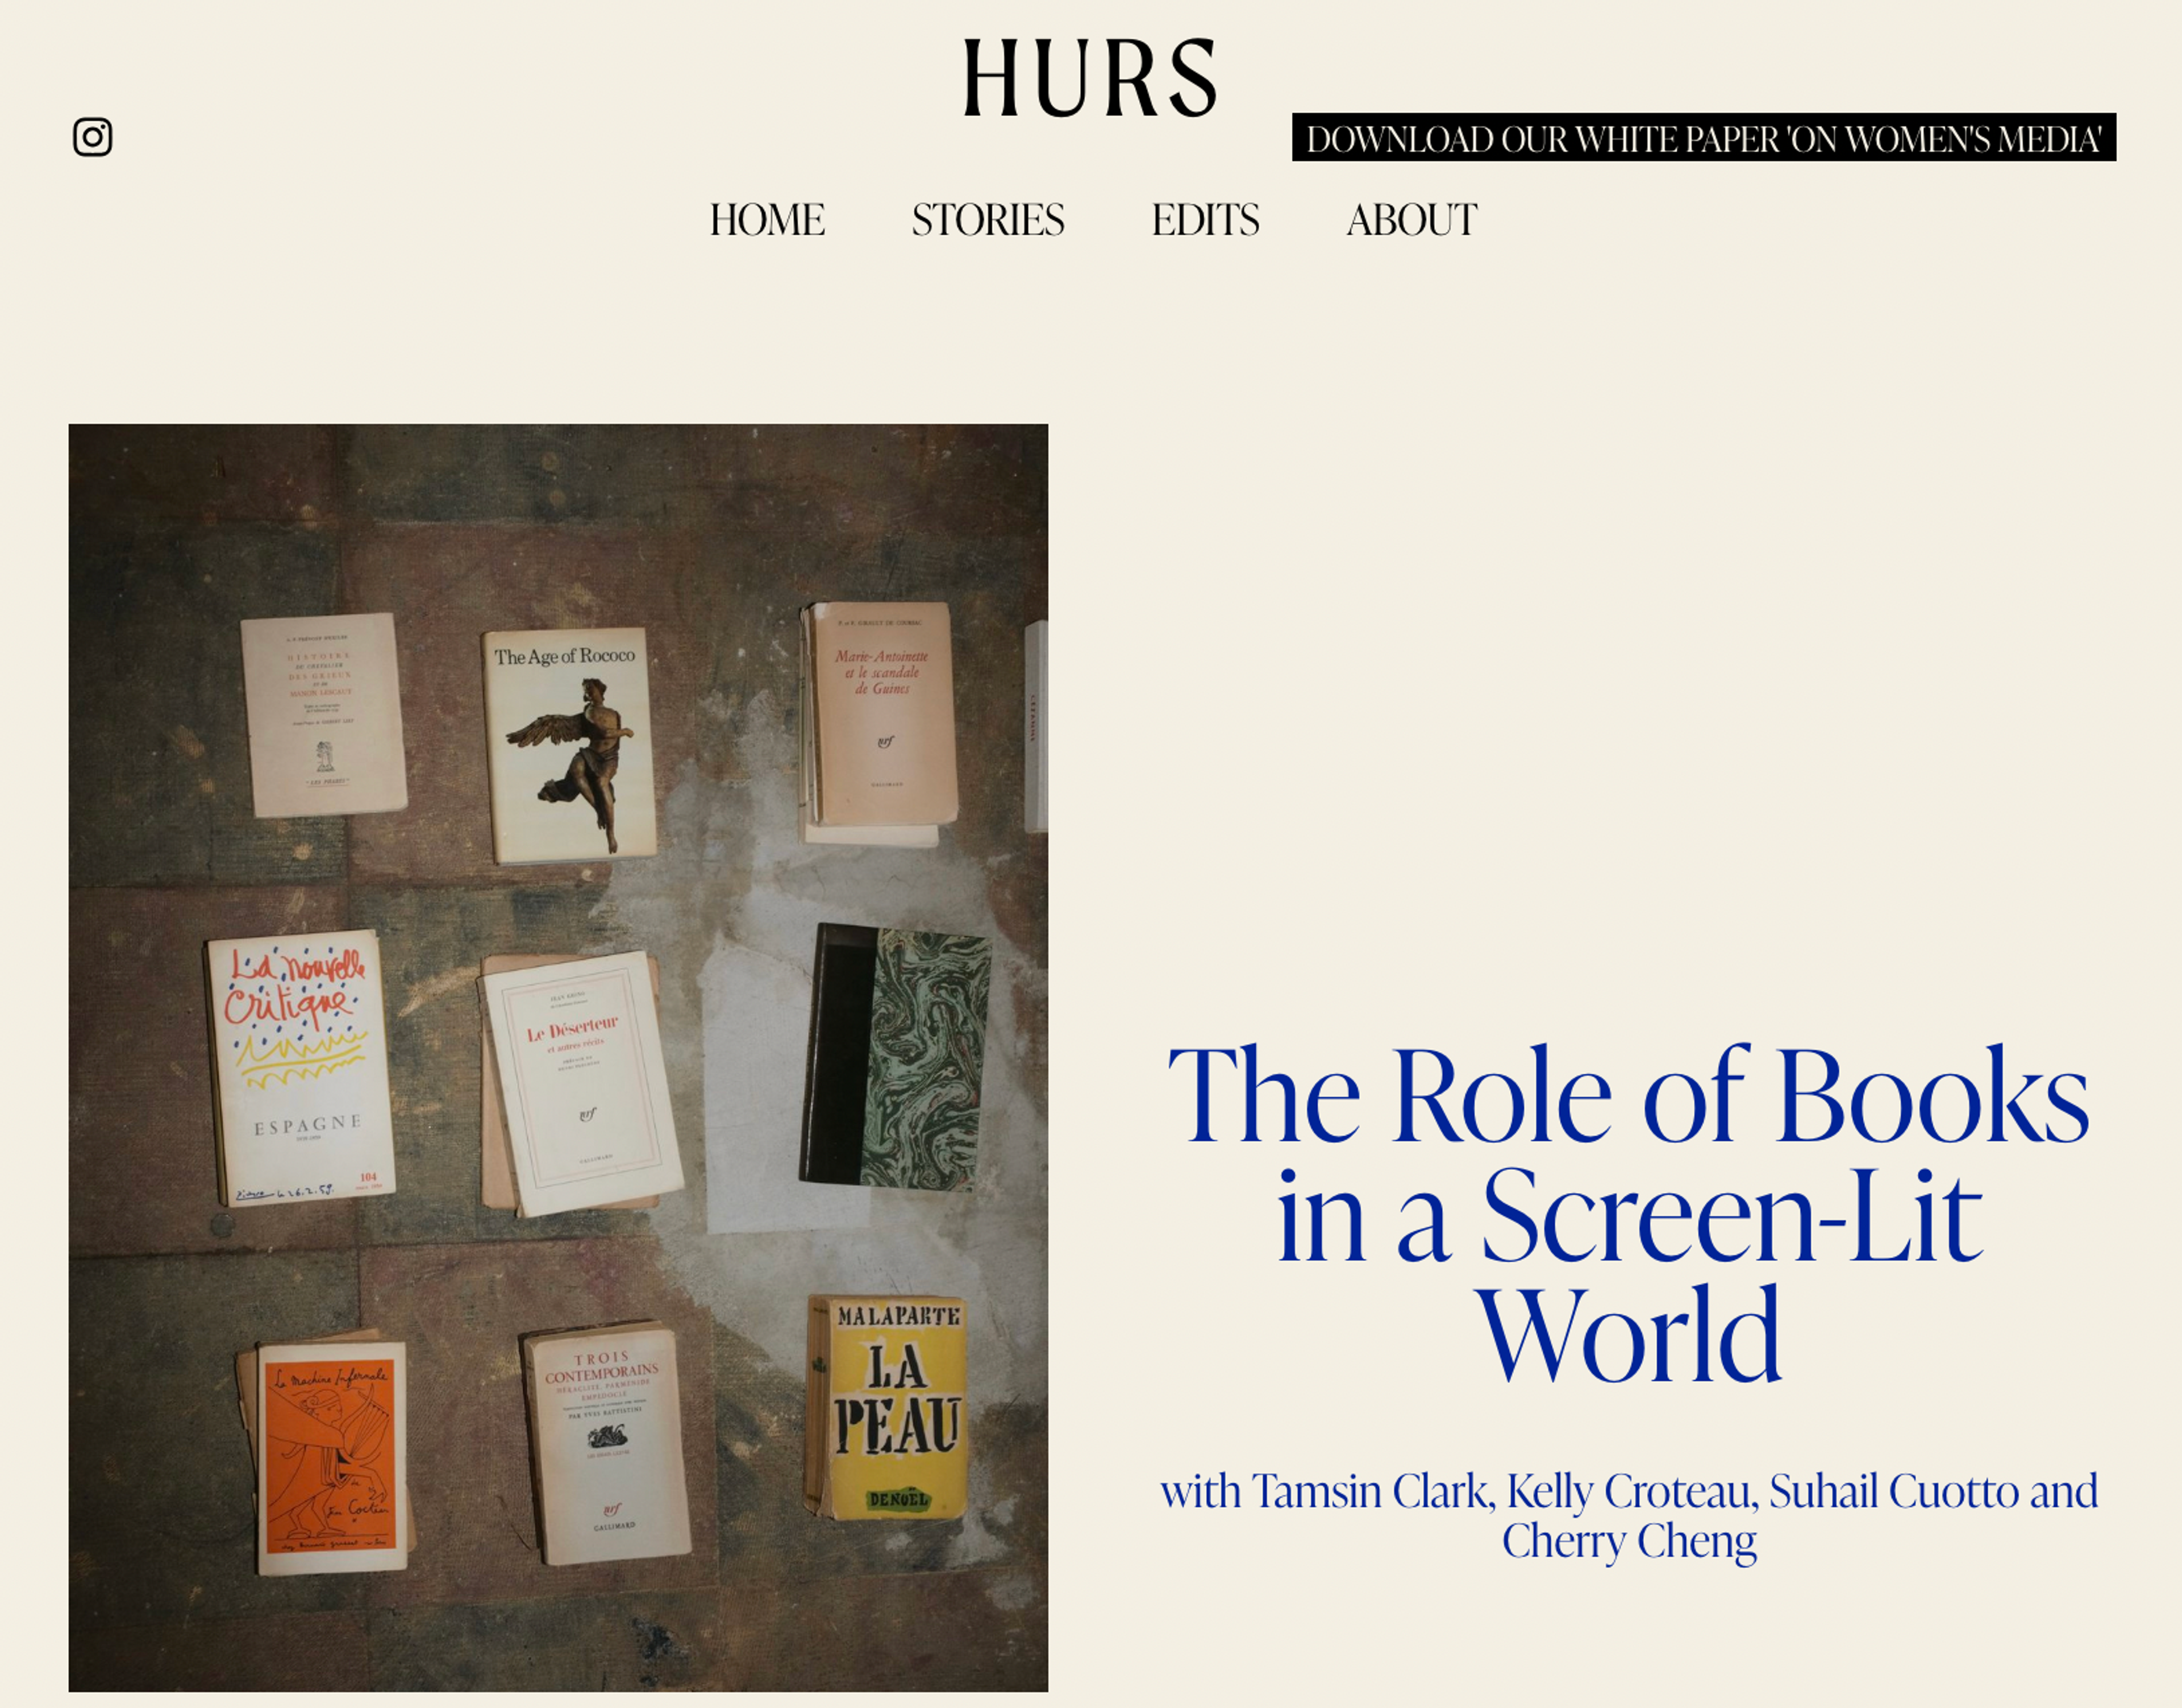Click the orange 'La Machine Infernale' book
Image resolution: width=2182 pixels, height=1708 pixels.
coord(329,1457)
